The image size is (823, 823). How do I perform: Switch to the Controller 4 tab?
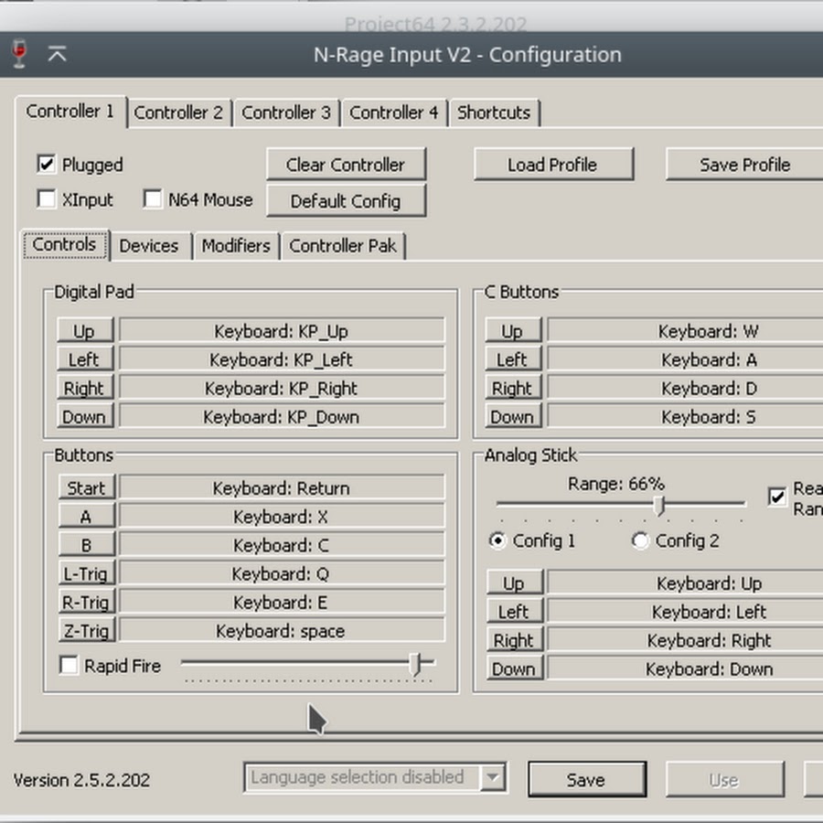(x=394, y=112)
